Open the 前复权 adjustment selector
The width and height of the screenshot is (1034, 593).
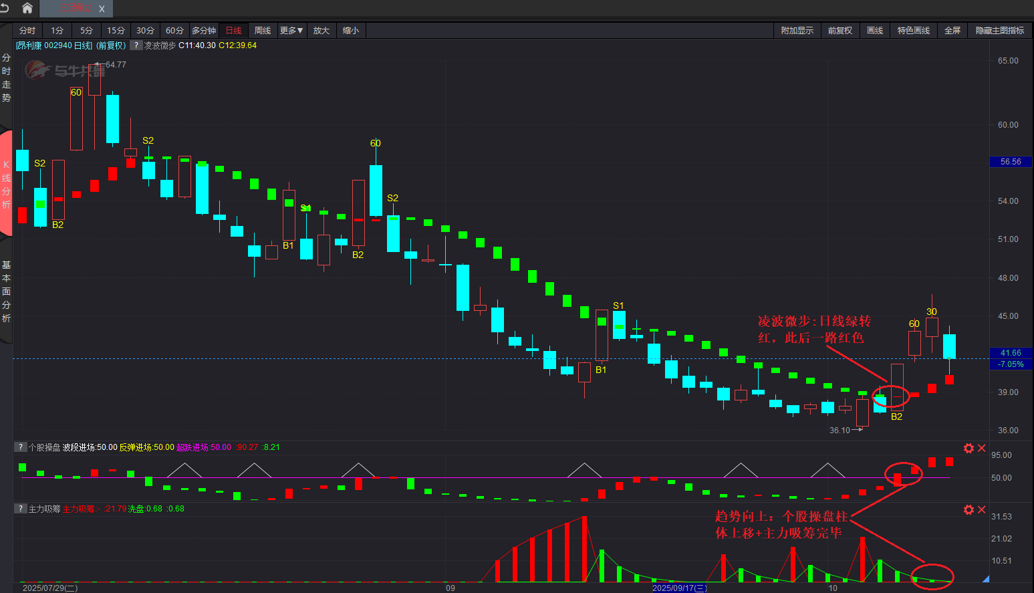tap(839, 31)
